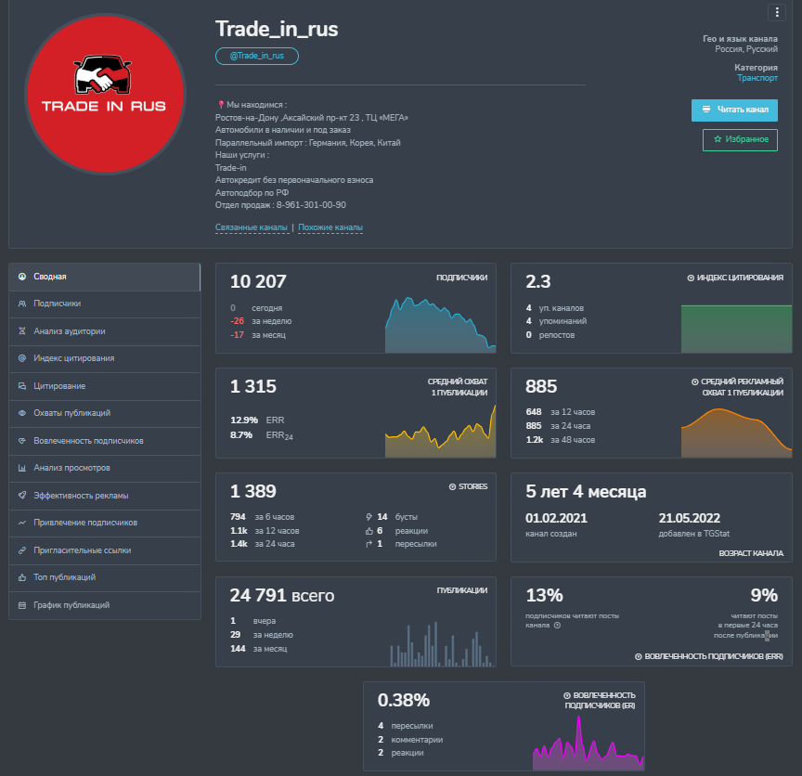Click info icon next to Вовлеченность подписчиков (ERR)
Viewport: 802px width, 776px height.
point(639,657)
